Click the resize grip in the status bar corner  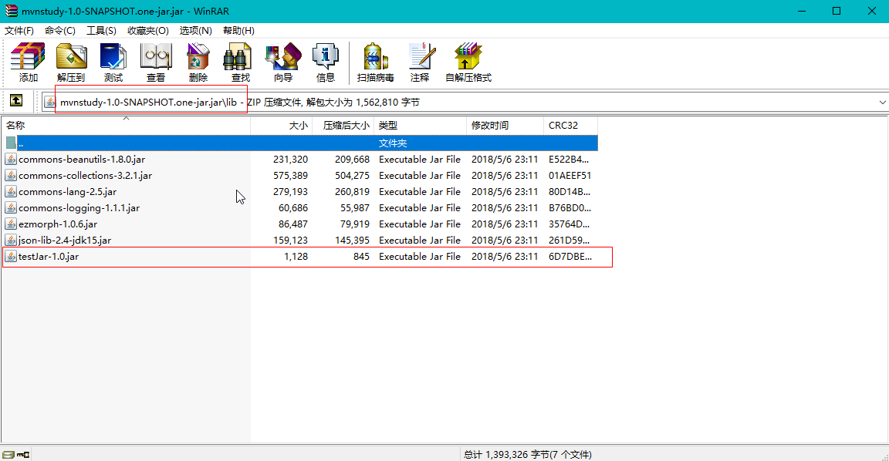click(x=884, y=456)
